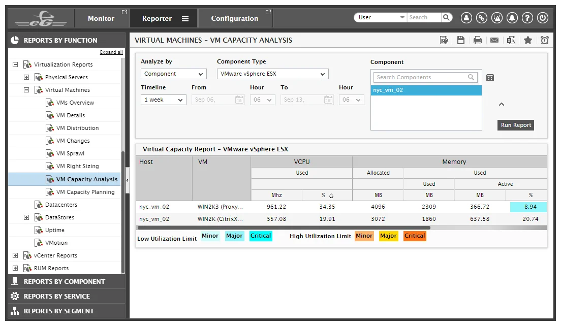The height and width of the screenshot is (326, 561).
Task: Sort by VCPU percent column arrow
Action: [331, 195]
